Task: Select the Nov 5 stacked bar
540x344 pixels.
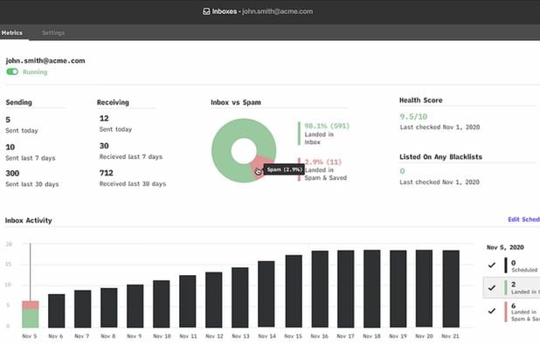Action: 31,314
